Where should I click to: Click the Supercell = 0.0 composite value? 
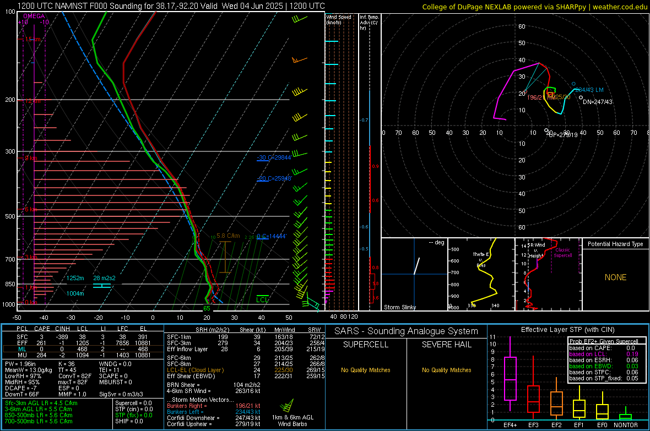[x=133, y=403]
